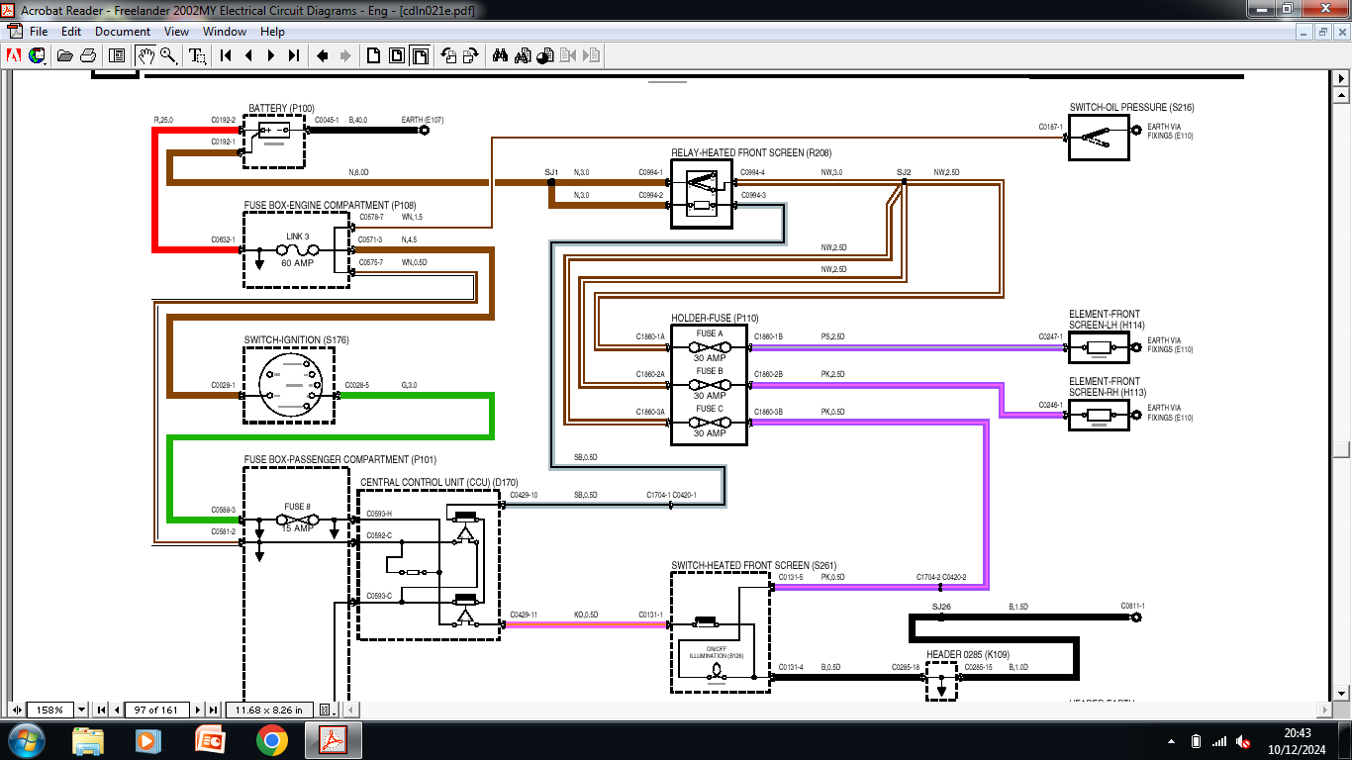Set Fit in Window view

397,55
